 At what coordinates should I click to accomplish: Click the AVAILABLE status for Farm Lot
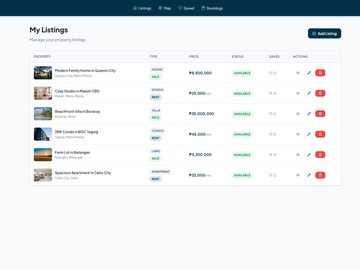[x=242, y=155]
